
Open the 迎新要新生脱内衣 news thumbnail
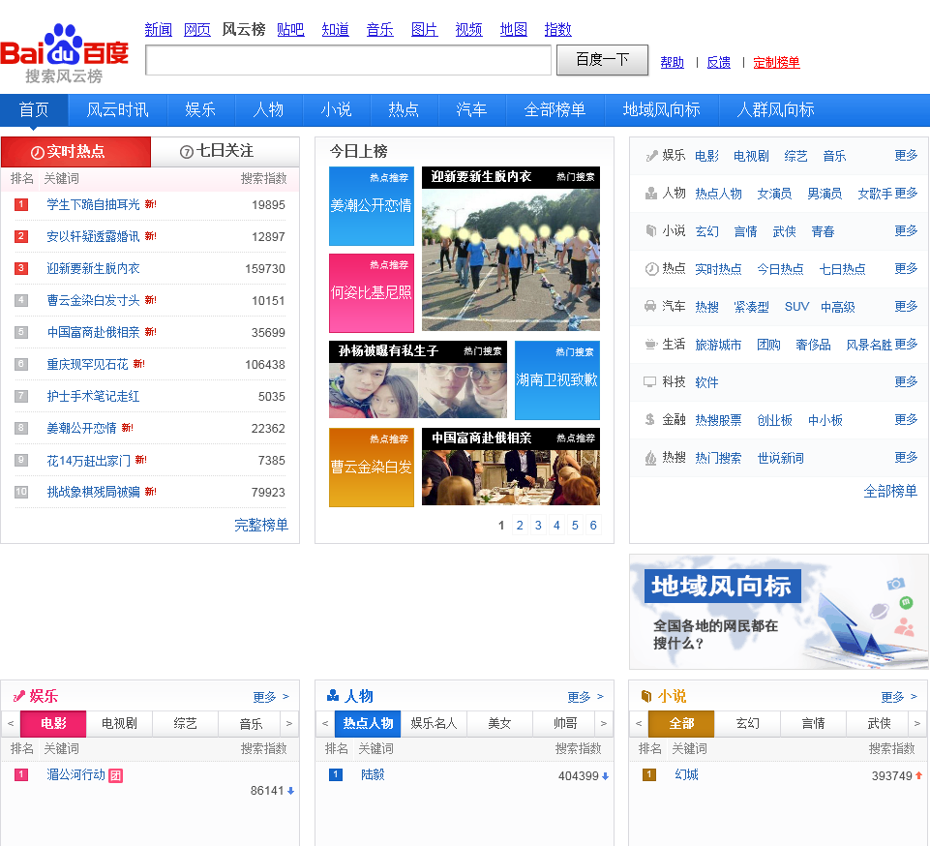[x=510, y=250]
